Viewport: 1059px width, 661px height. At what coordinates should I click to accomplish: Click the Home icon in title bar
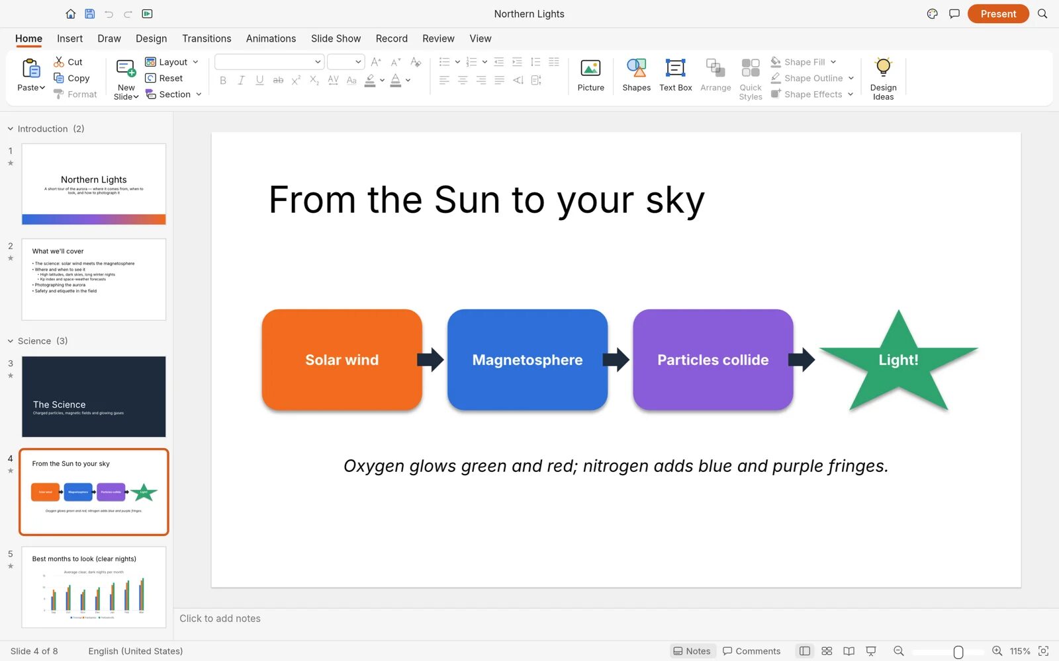pyautogui.click(x=71, y=14)
